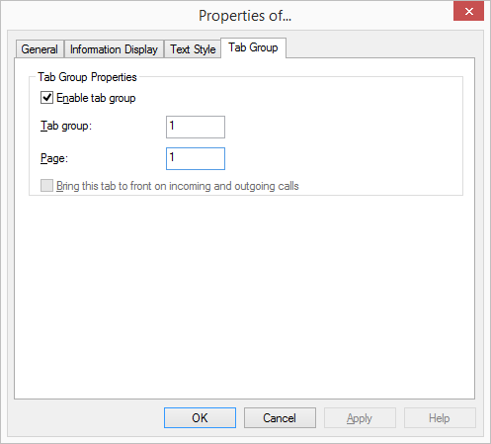This screenshot has height=444, width=491.
Task: Click the 'Properties of...' title bar
Action: click(x=245, y=16)
